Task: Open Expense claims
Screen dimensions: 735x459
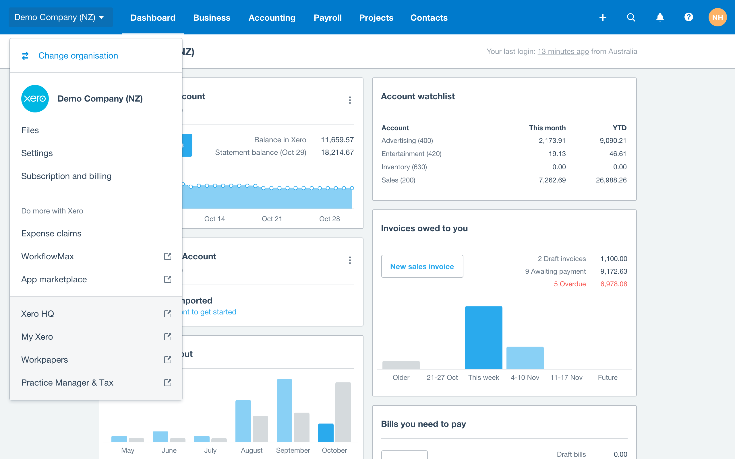Action: [96, 234]
